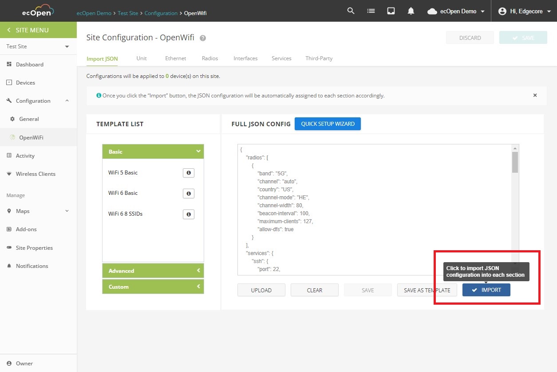This screenshot has width=557, height=372.
Task: Switch to the Import JSON tab
Action: pos(102,58)
